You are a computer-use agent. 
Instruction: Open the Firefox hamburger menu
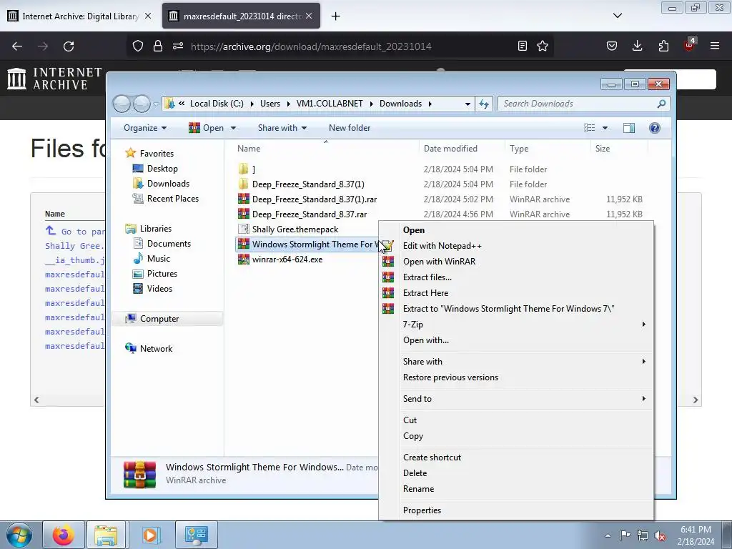715,46
